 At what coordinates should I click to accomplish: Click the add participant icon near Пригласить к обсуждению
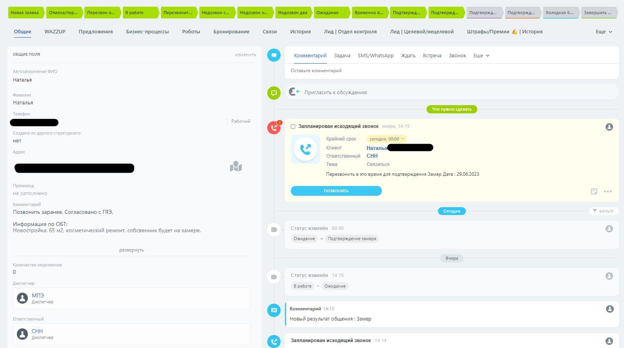click(294, 92)
